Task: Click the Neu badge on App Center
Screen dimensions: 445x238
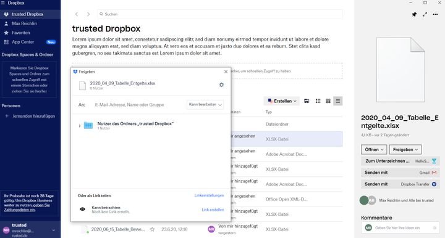Action: 51,42
